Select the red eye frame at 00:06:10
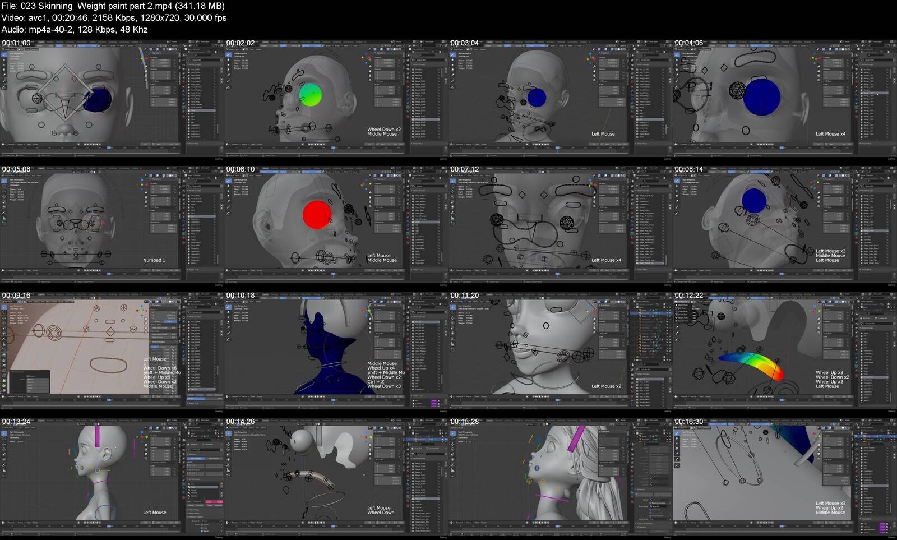The width and height of the screenshot is (897, 540). click(x=336, y=224)
